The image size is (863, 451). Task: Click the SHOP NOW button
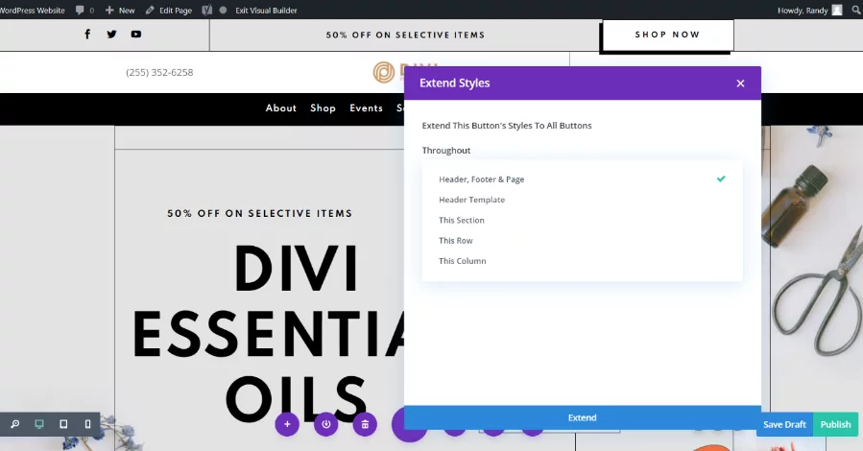667,35
